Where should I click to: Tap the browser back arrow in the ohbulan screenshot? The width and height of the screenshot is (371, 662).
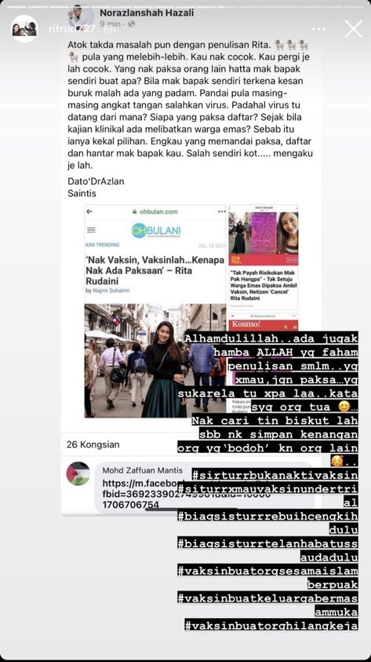pos(89,211)
